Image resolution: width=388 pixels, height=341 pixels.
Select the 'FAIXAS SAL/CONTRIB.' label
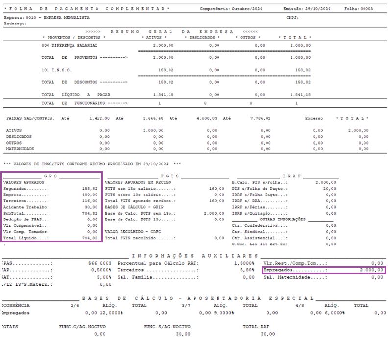click(30, 118)
